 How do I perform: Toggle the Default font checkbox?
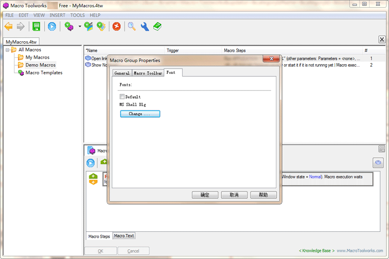122,96
